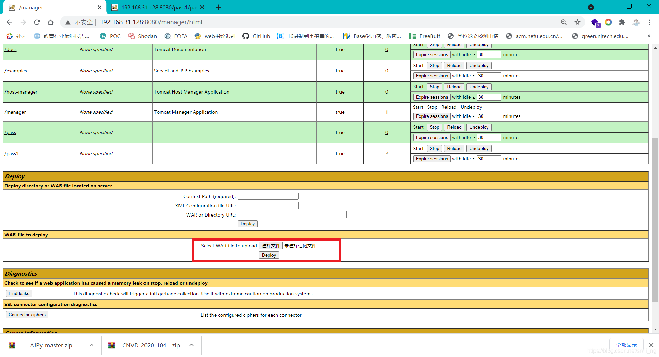Open the CNVD-2020-104 zip download
Screen dimensions: 659x357
pos(151,345)
